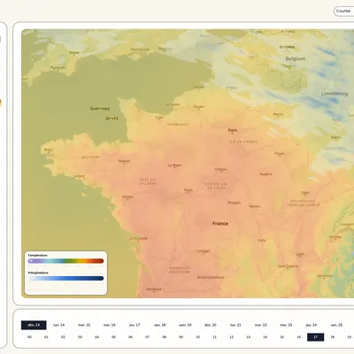The image size is (354, 354).
Task: Set forecast hour to 09
Action: coord(181,337)
